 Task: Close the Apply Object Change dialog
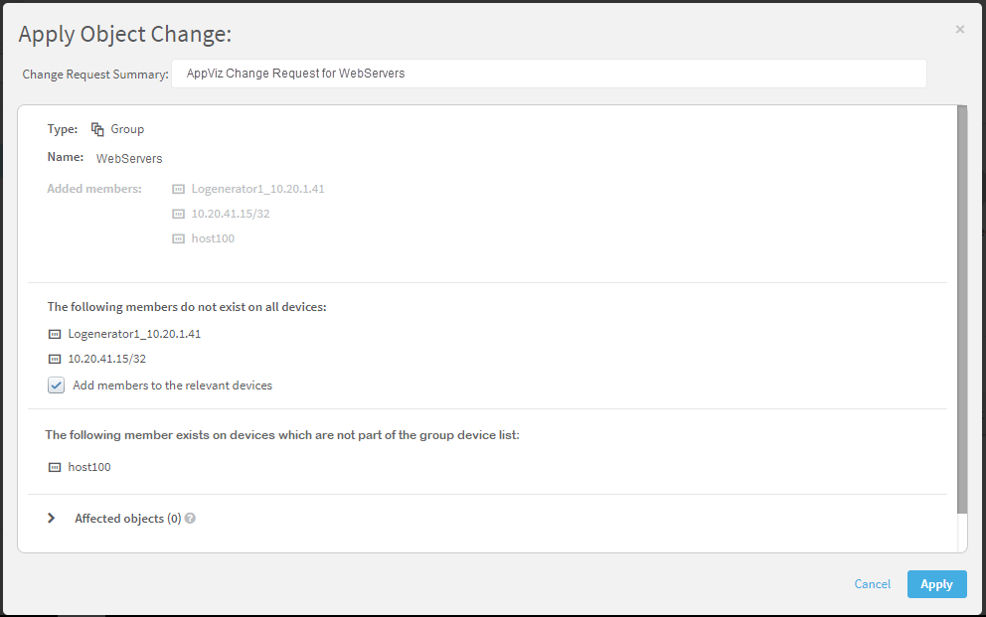click(x=960, y=30)
